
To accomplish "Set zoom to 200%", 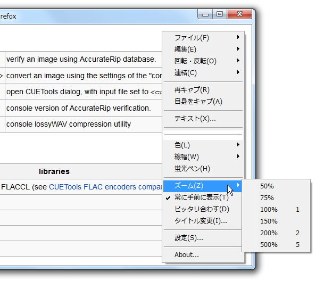I will click(x=276, y=233).
